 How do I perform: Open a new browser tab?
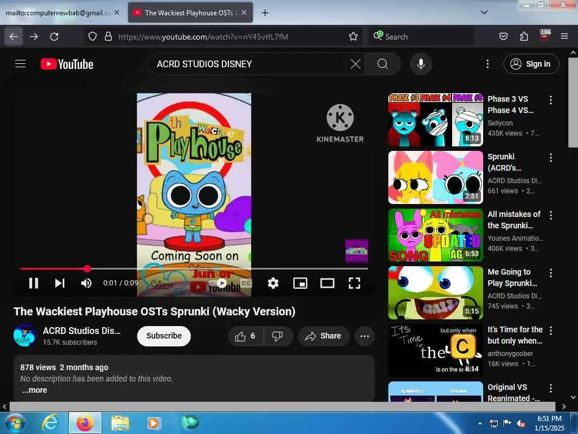pos(265,13)
